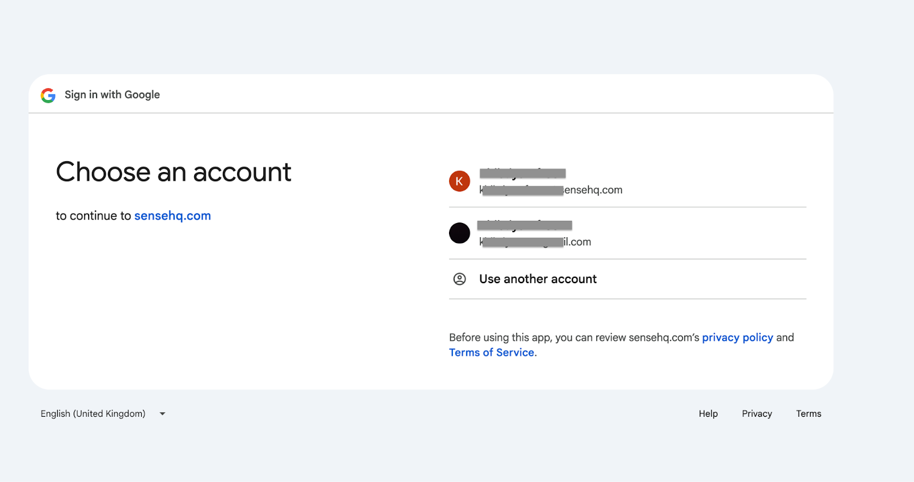The image size is (914, 482).
Task: Select the orange K avatar account
Action: tap(459, 181)
